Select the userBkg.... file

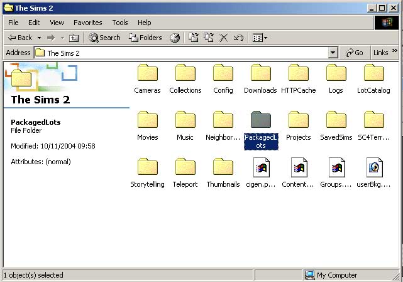(373, 173)
